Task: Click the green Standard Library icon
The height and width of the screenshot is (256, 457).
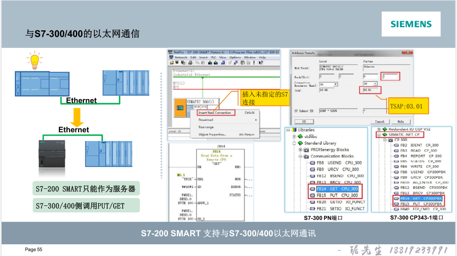Action: click(x=300, y=143)
